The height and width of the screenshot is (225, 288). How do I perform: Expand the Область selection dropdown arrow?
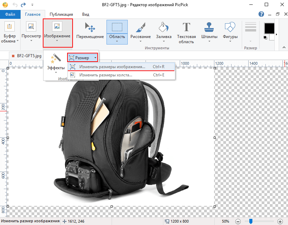coord(117,41)
